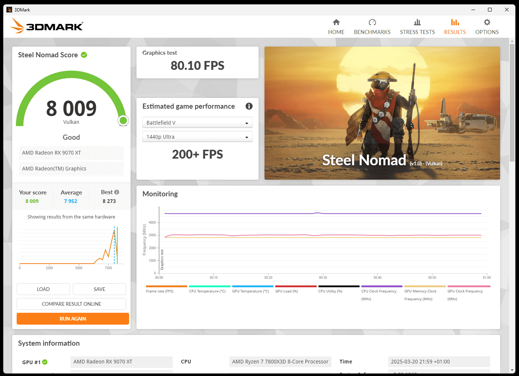Click the best score 8 273
519x376 pixels.
[109, 201]
